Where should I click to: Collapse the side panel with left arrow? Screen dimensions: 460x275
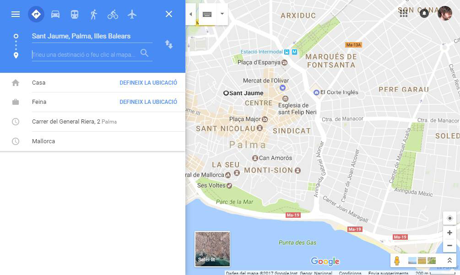pyautogui.click(x=191, y=14)
